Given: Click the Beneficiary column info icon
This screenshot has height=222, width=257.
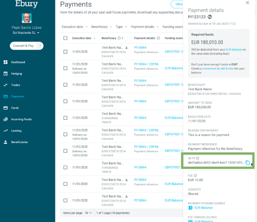Looking at the screenshot, I should 119,38.
